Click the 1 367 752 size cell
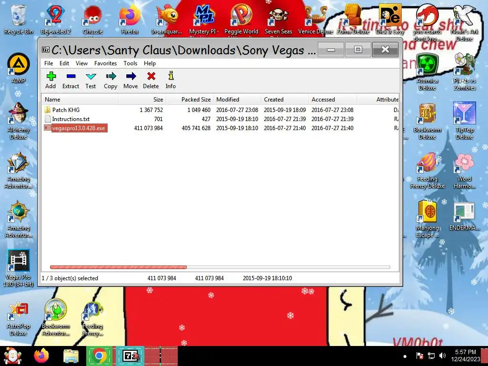This screenshot has height=366, width=488. (x=151, y=110)
